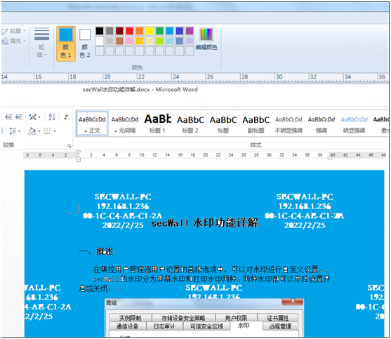Select Color 2 (颜色 2) button
391x339 pixels.
click(85, 44)
